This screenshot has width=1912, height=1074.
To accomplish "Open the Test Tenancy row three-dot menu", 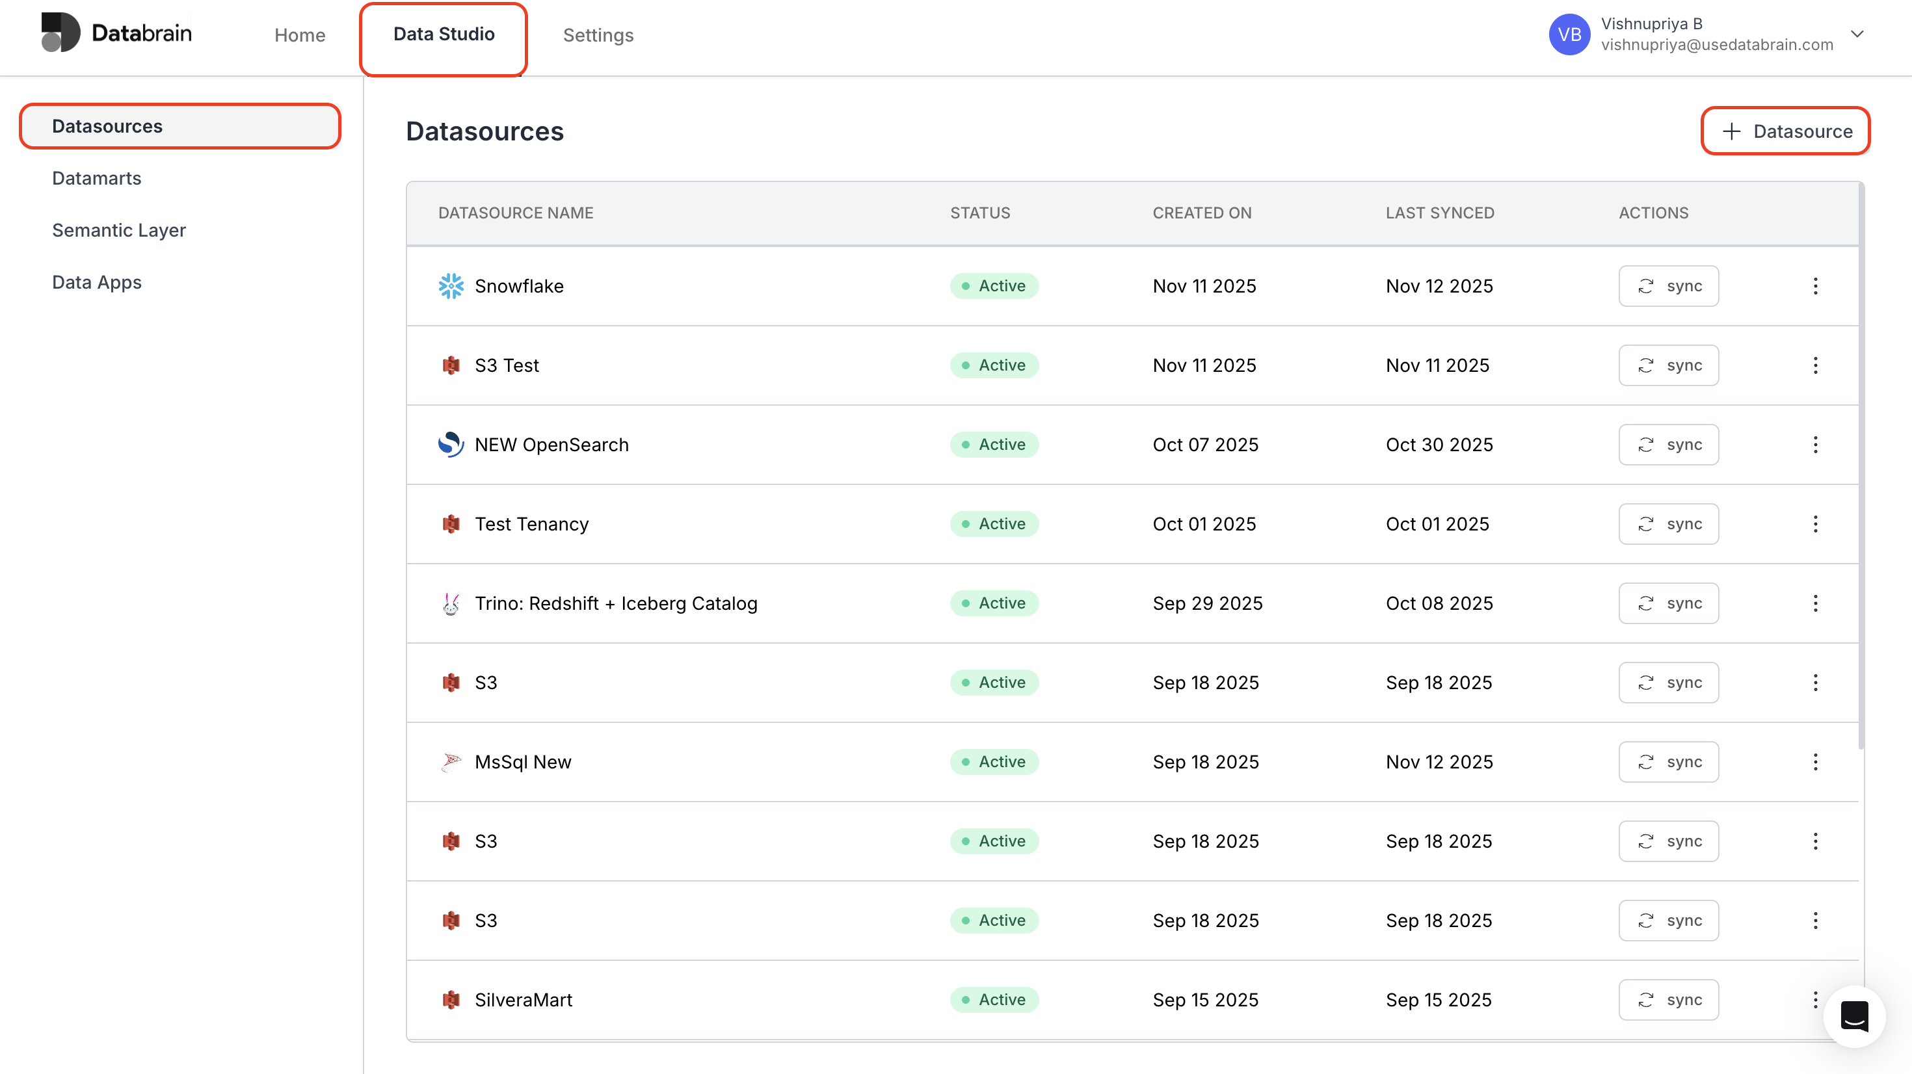I will point(1816,524).
